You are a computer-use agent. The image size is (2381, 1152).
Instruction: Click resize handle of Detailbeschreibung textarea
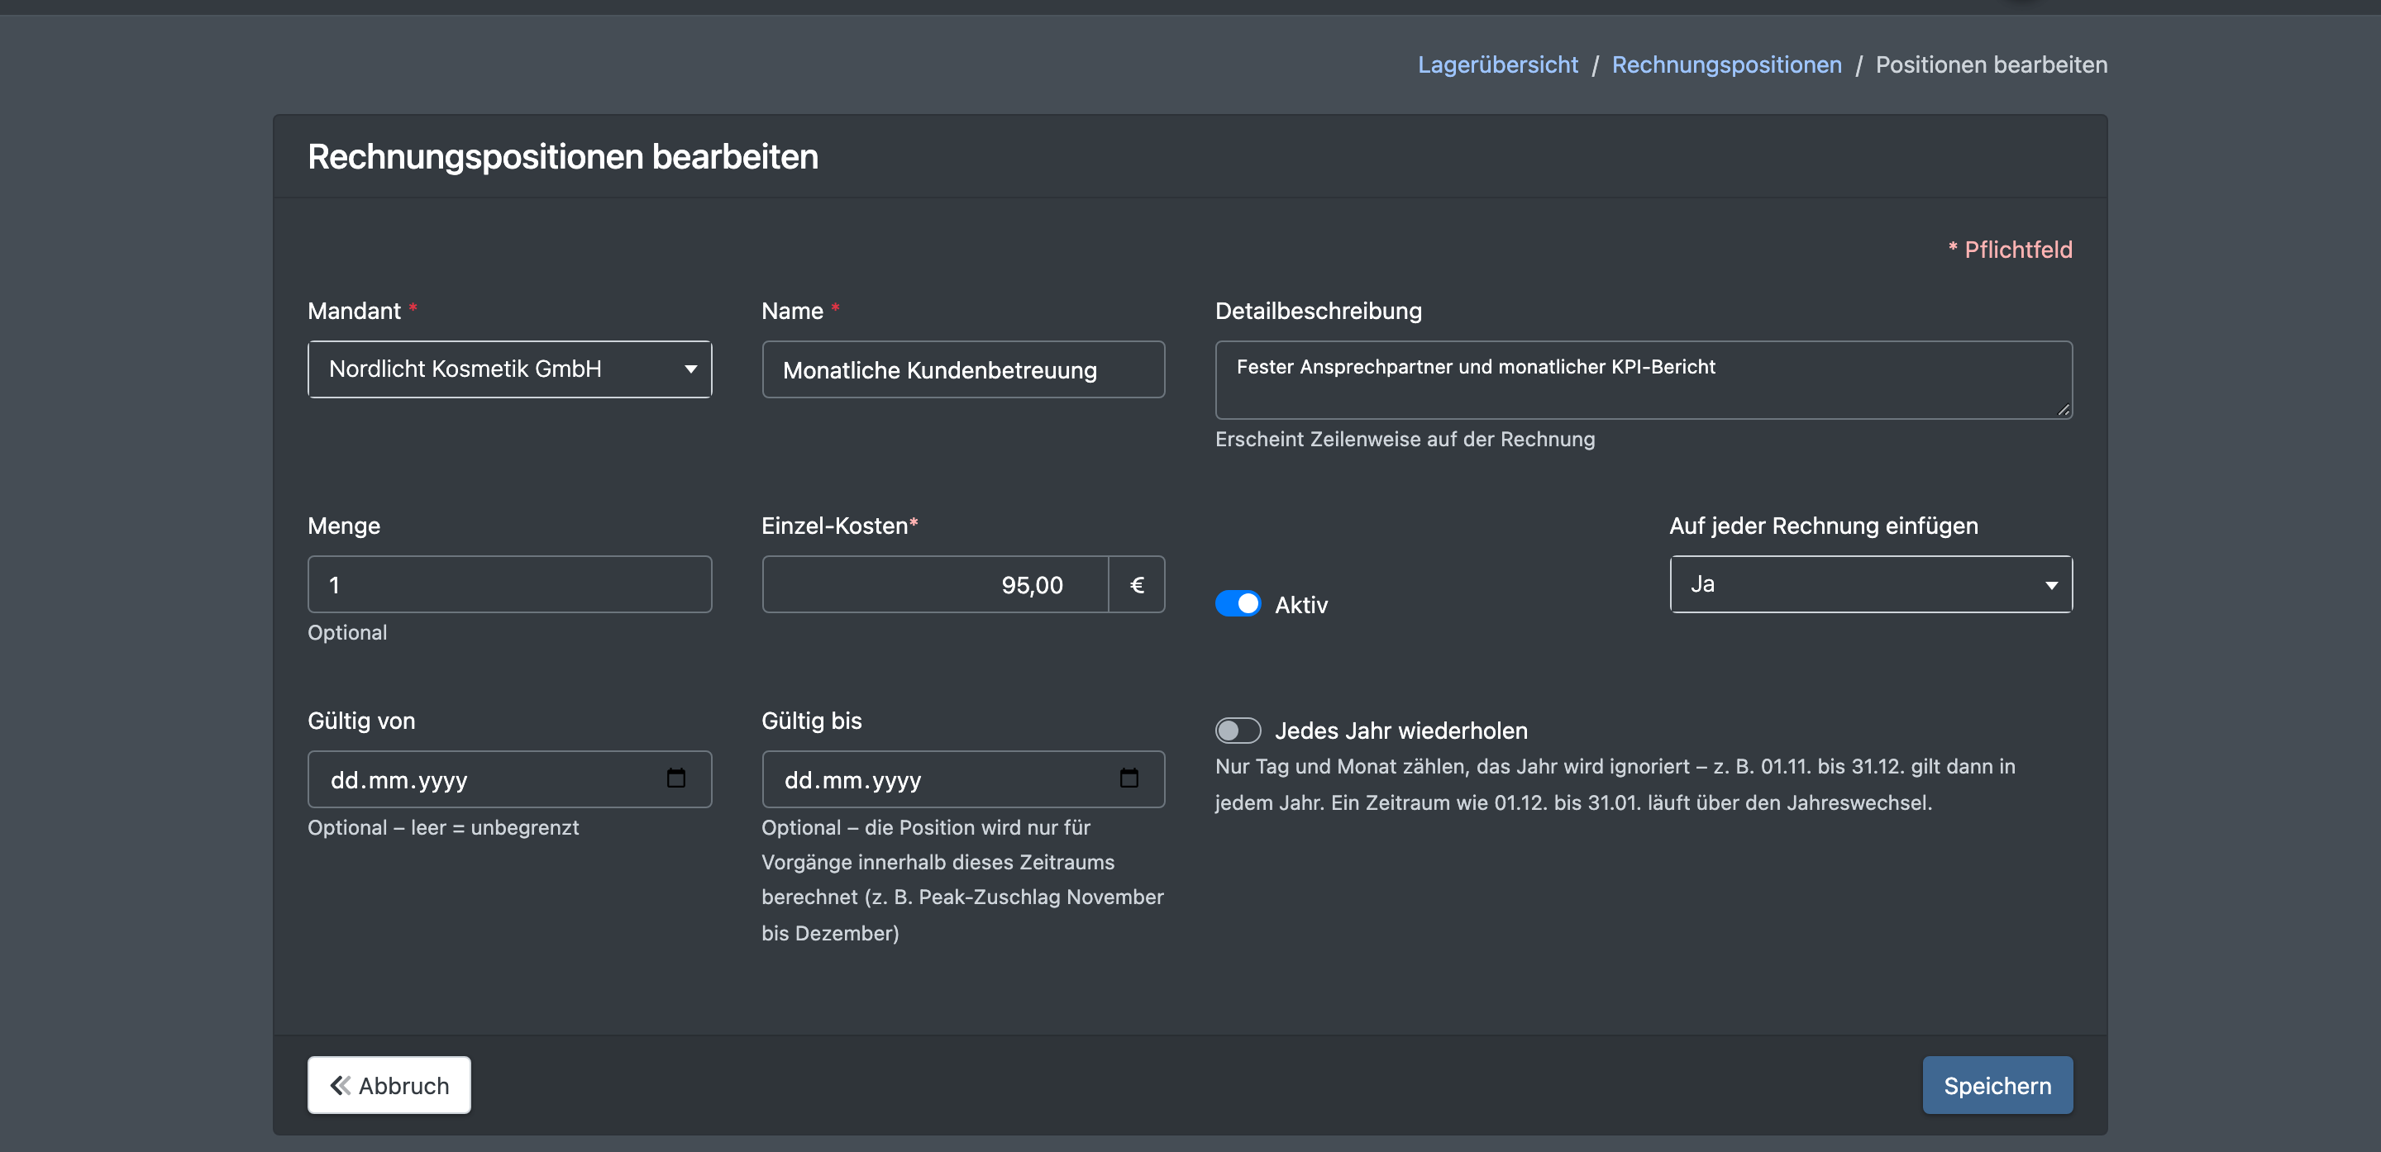coord(2064,410)
